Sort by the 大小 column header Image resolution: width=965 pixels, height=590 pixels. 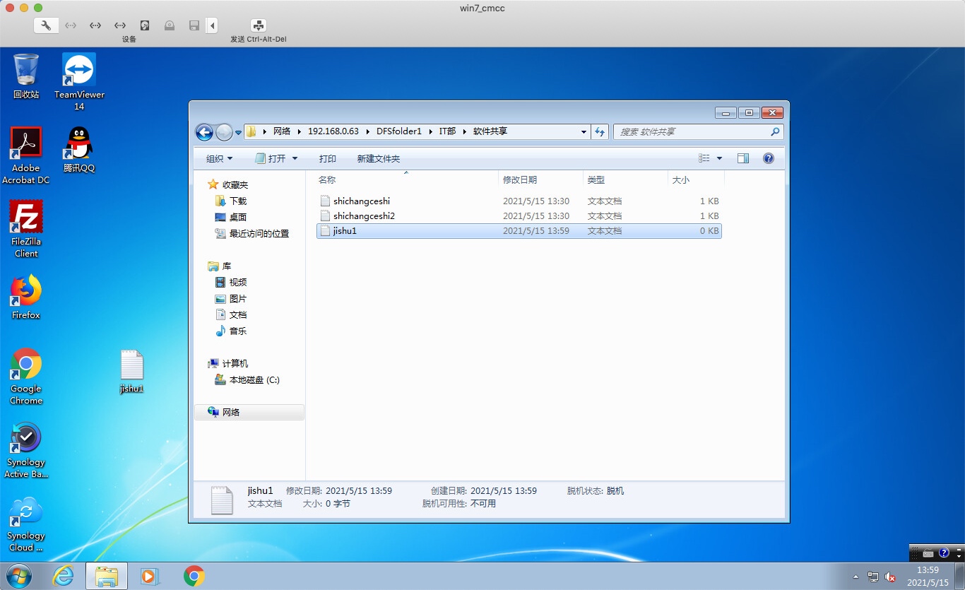tap(696, 180)
